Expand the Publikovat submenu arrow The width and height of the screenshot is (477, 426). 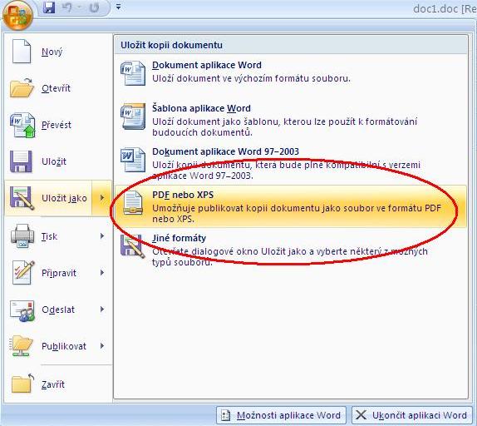click(102, 346)
